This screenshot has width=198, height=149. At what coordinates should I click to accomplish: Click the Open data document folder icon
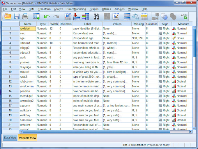pyautogui.click(x=8, y=16)
